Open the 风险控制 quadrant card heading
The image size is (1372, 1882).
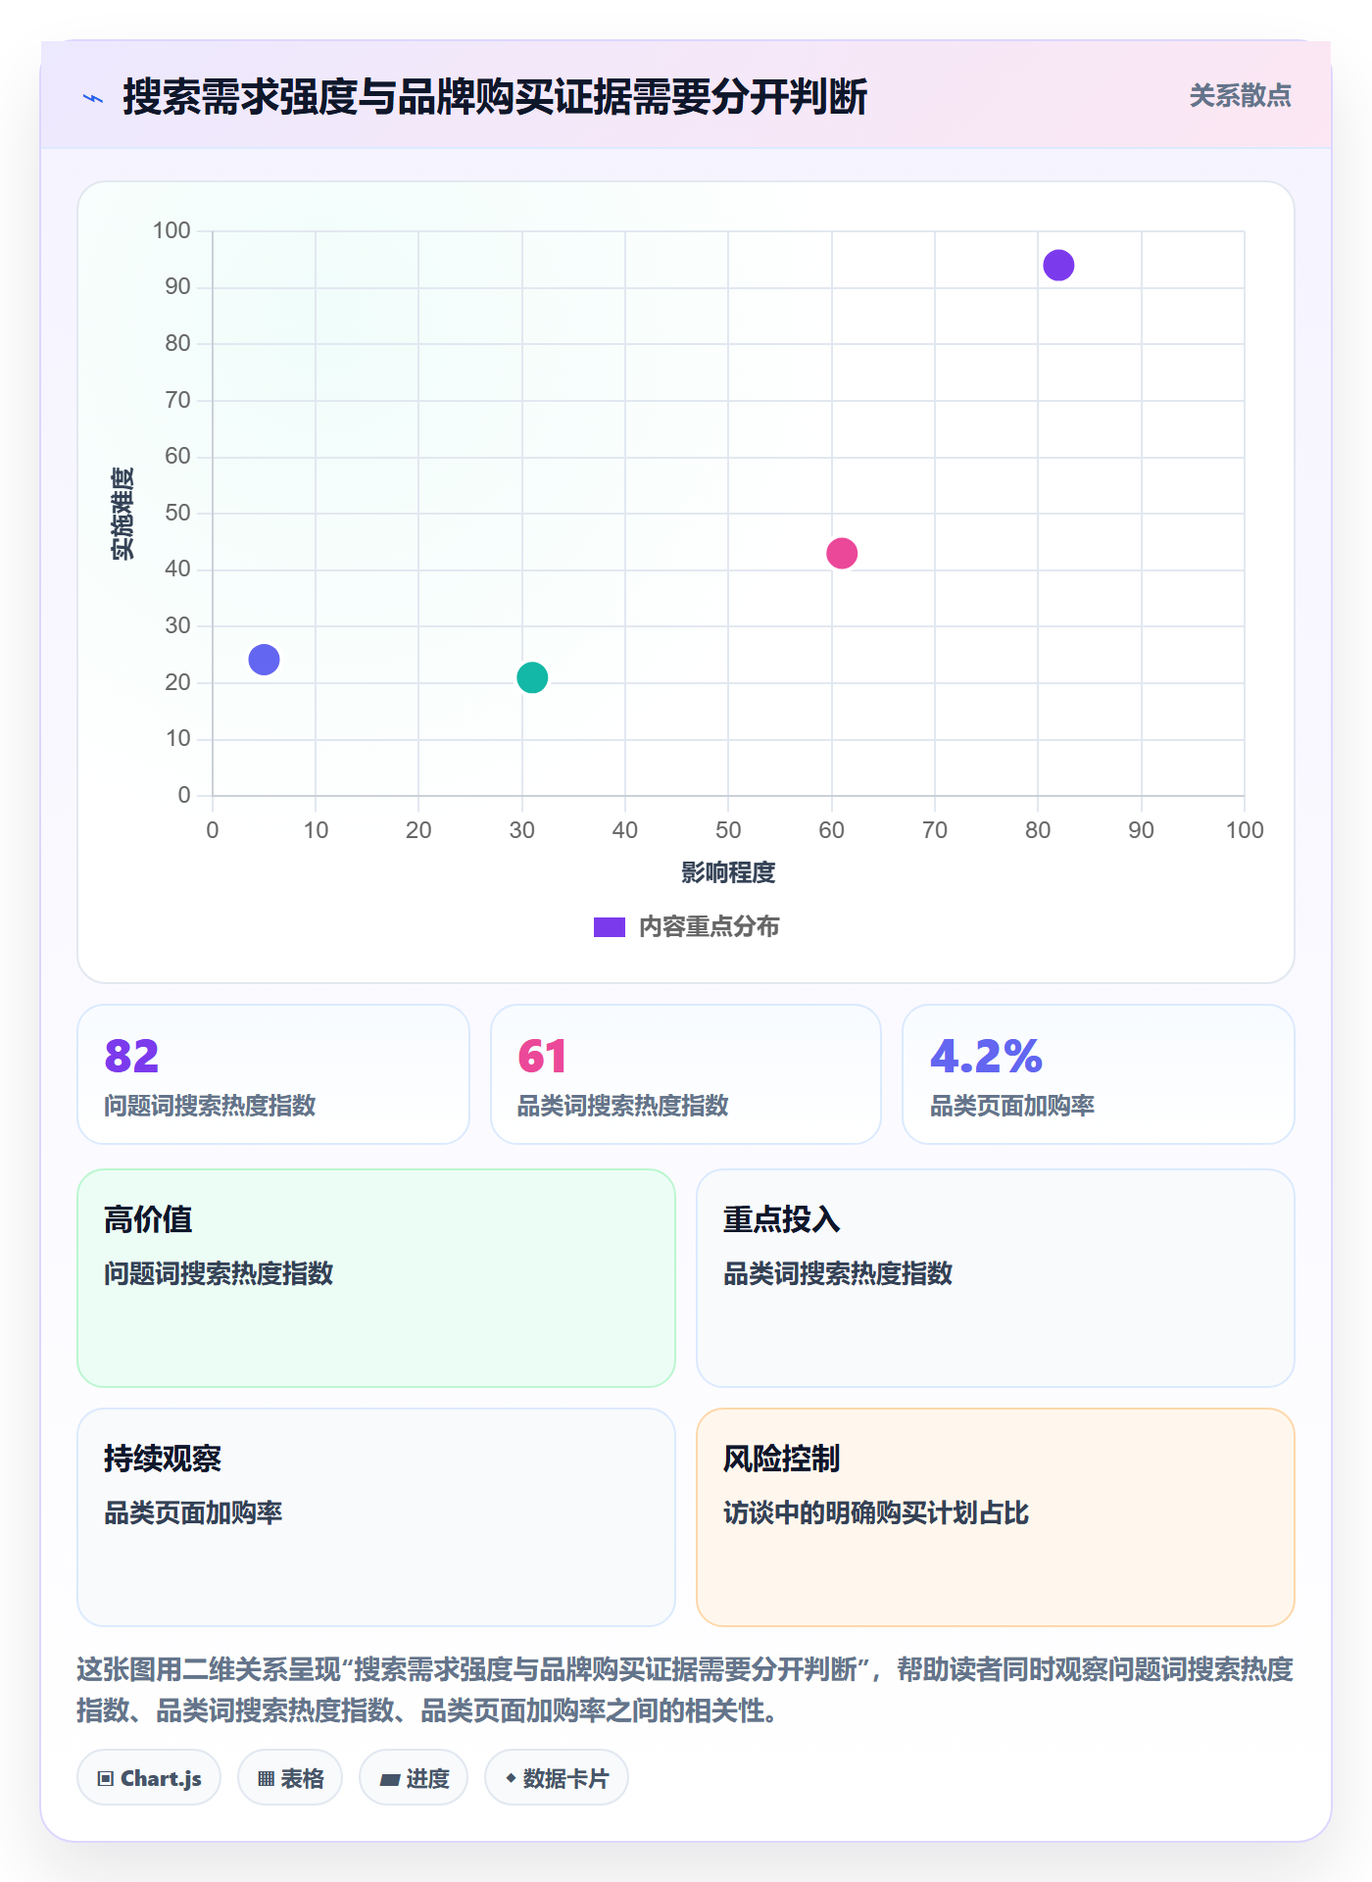pyautogui.click(x=781, y=1459)
